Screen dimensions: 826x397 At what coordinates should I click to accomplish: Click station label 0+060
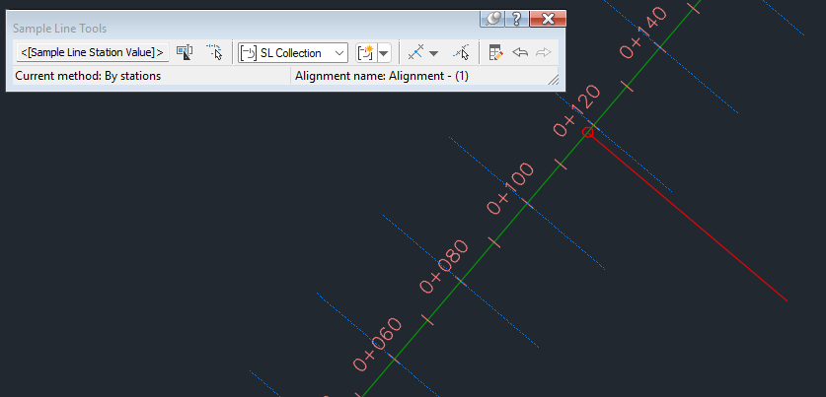click(378, 345)
